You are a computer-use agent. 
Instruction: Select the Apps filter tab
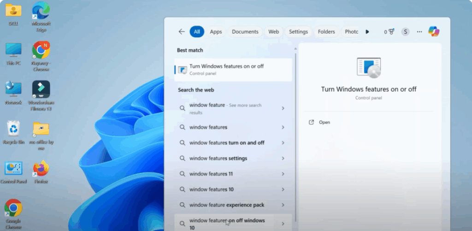pyautogui.click(x=216, y=32)
